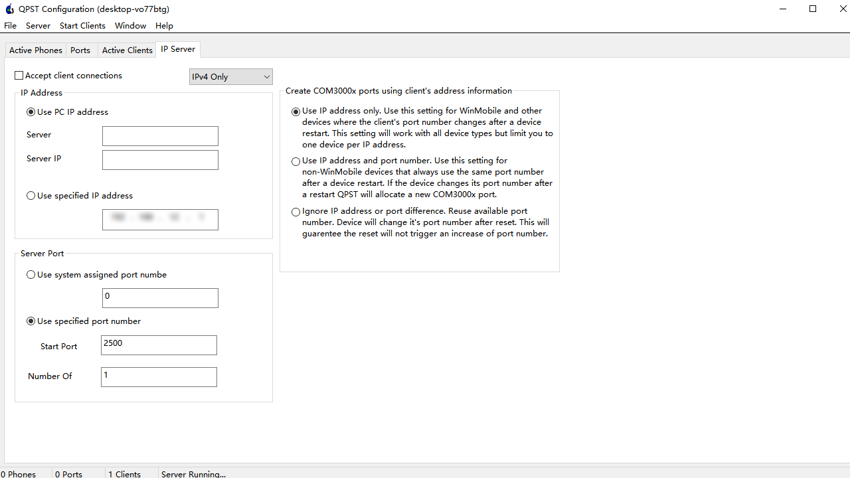Open the Window menu

coord(130,26)
